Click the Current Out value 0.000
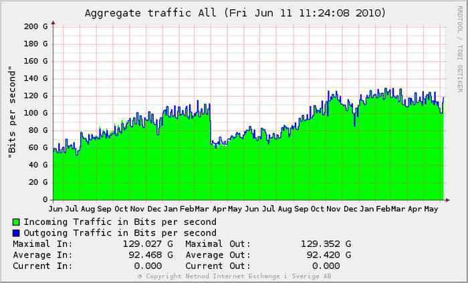Image resolution: width=468 pixels, height=283 pixels. click(326, 266)
